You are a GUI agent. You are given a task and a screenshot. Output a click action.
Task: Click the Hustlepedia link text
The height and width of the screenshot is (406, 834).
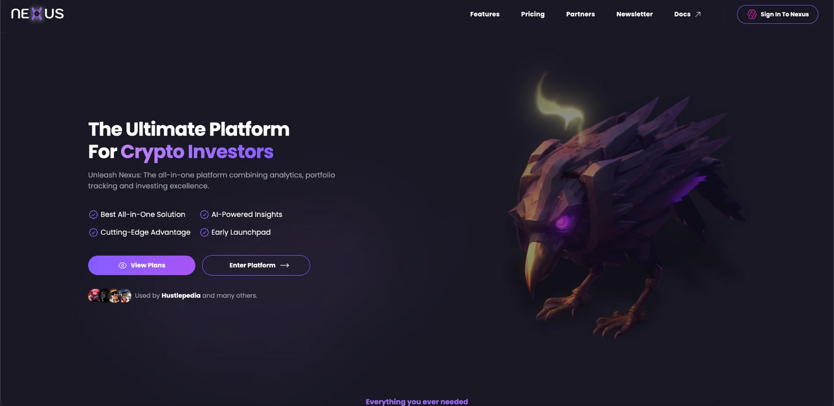pos(181,296)
